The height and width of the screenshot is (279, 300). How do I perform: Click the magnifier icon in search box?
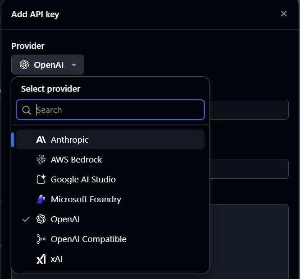27,110
